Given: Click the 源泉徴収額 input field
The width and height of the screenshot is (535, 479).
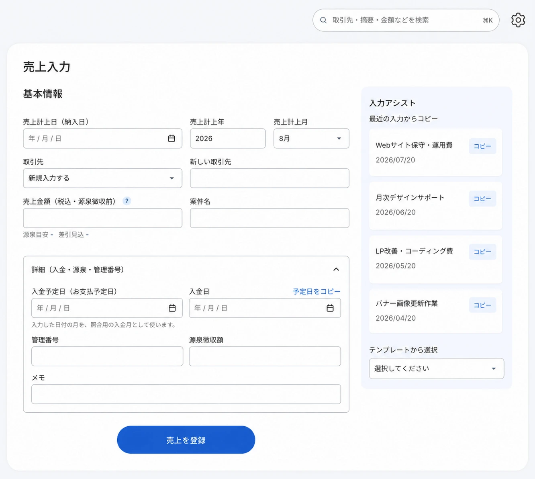Looking at the screenshot, I should (265, 356).
